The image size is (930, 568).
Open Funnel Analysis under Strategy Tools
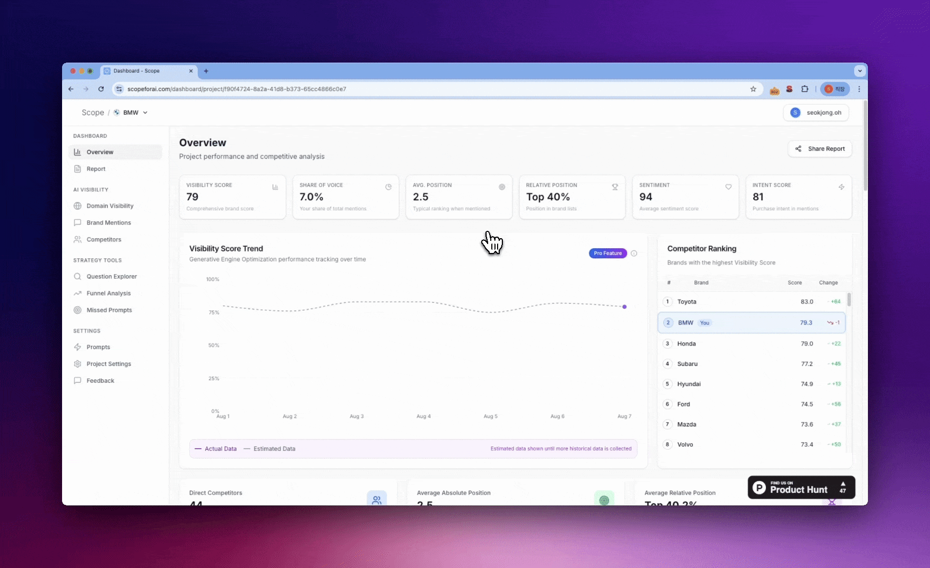(x=108, y=293)
